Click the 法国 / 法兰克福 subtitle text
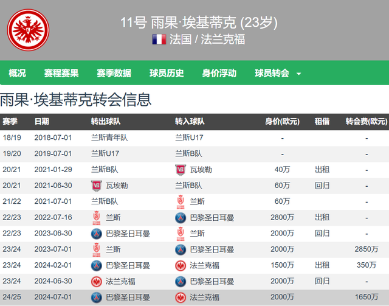 point(207,40)
